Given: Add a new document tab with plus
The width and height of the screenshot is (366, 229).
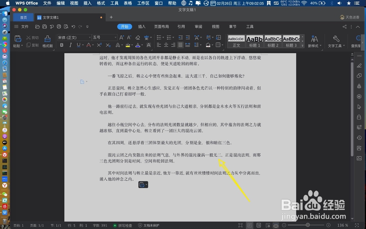Looking at the screenshot, I should click(x=111, y=17).
